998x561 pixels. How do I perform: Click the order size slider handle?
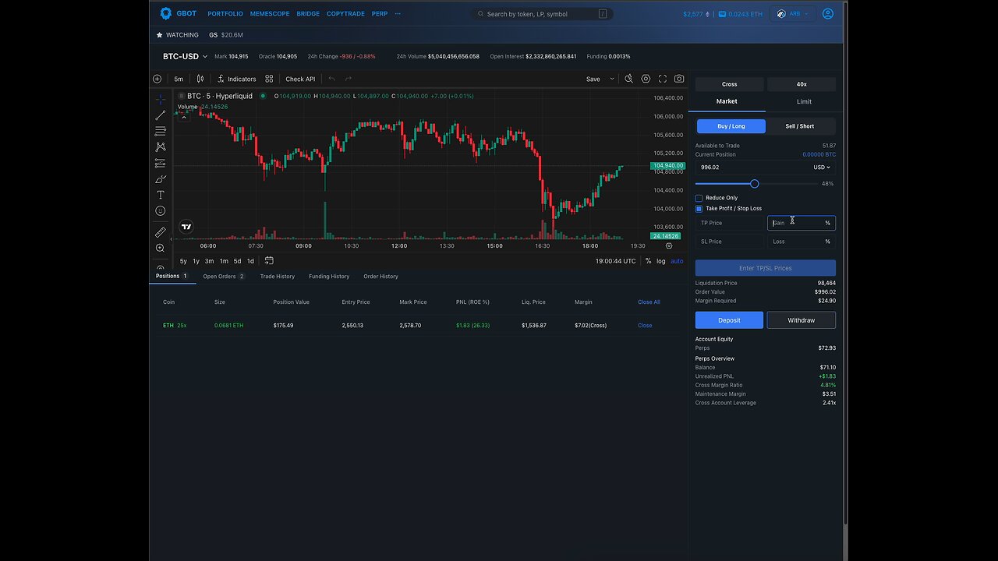click(x=754, y=184)
